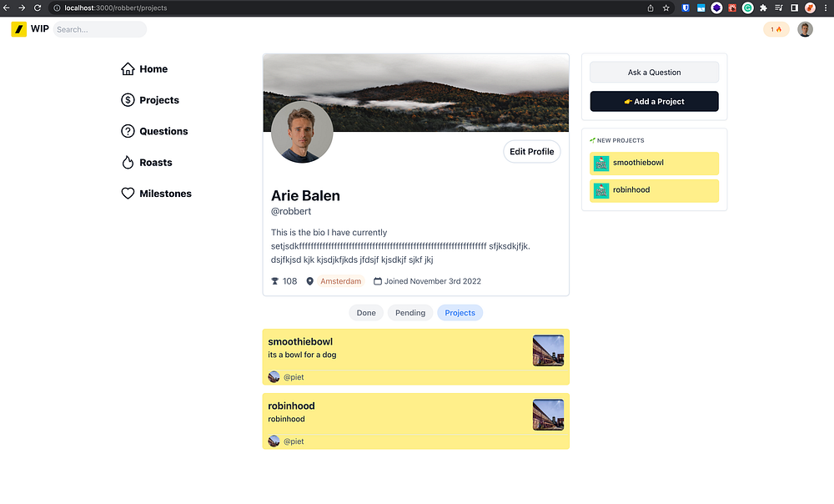This screenshot has width=834, height=504.
Task: Reload the page with the refresh icon
Action: point(38,8)
